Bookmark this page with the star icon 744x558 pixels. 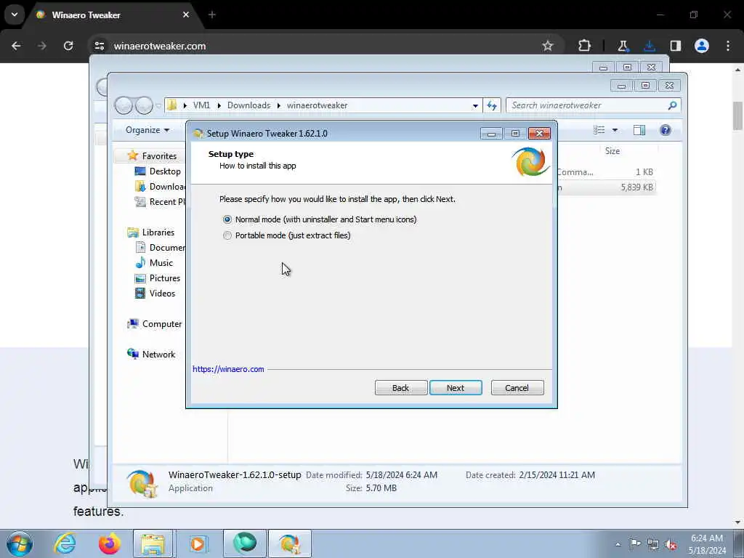pos(548,46)
